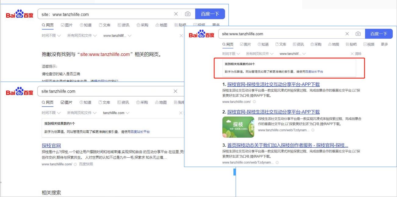
Task: Click the green 探枝 thumbnail in result 2
Action: pos(238,127)
